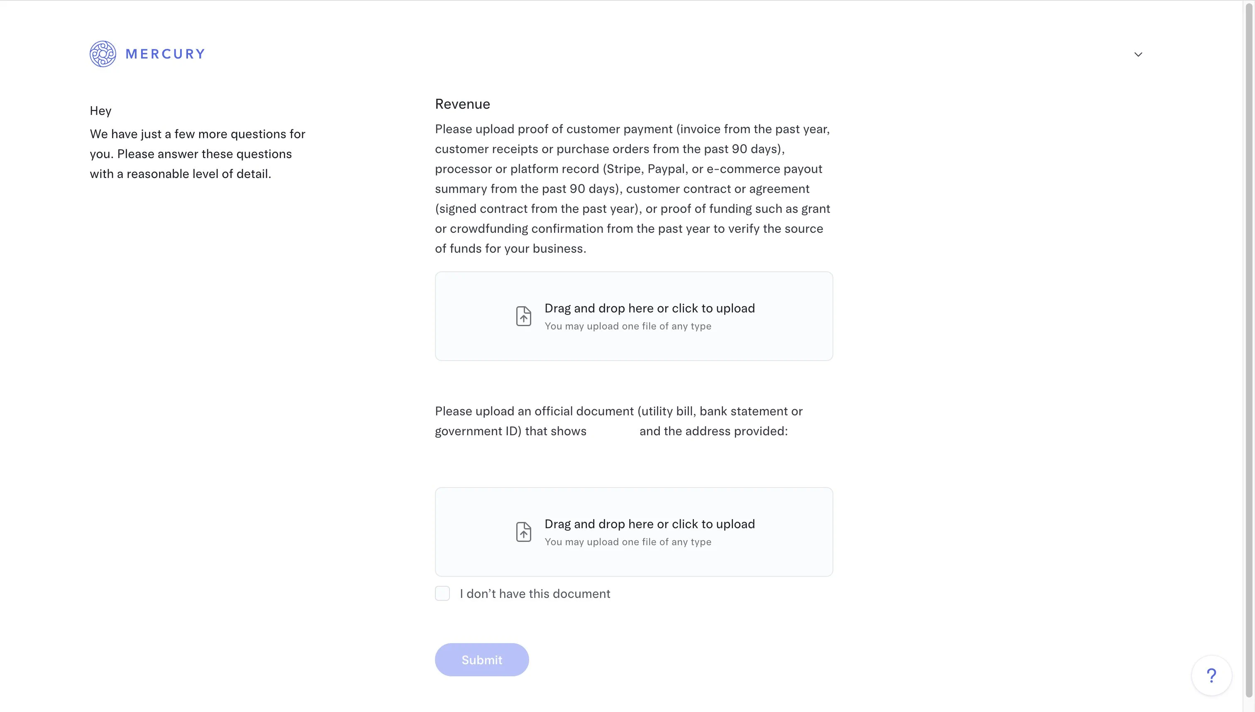Click the Revenue section heading
Screen dimensions: 1255x712
click(462, 104)
